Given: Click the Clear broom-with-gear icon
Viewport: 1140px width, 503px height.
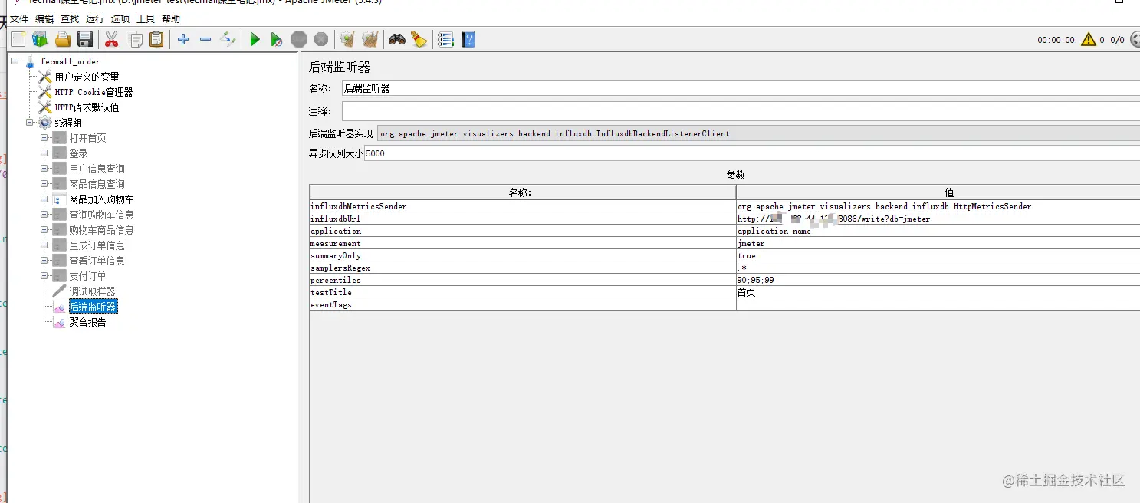Looking at the screenshot, I should coord(347,39).
